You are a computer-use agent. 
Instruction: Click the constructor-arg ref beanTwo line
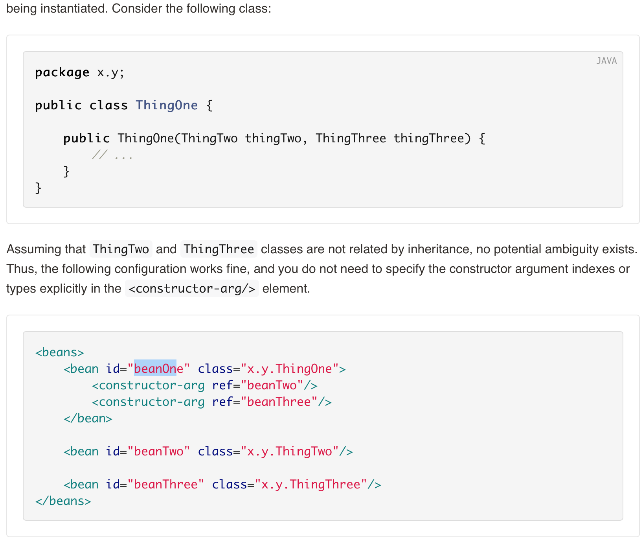[x=204, y=385]
